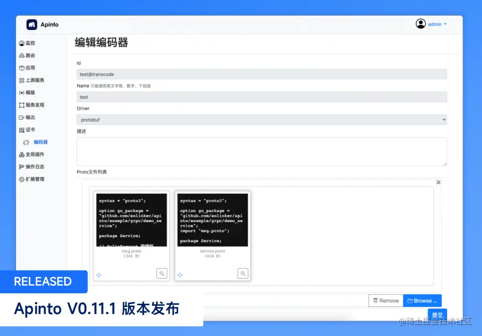The width and height of the screenshot is (482, 336).
Task: Zoom service.proto using magnifier icon
Action: click(x=243, y=273)
